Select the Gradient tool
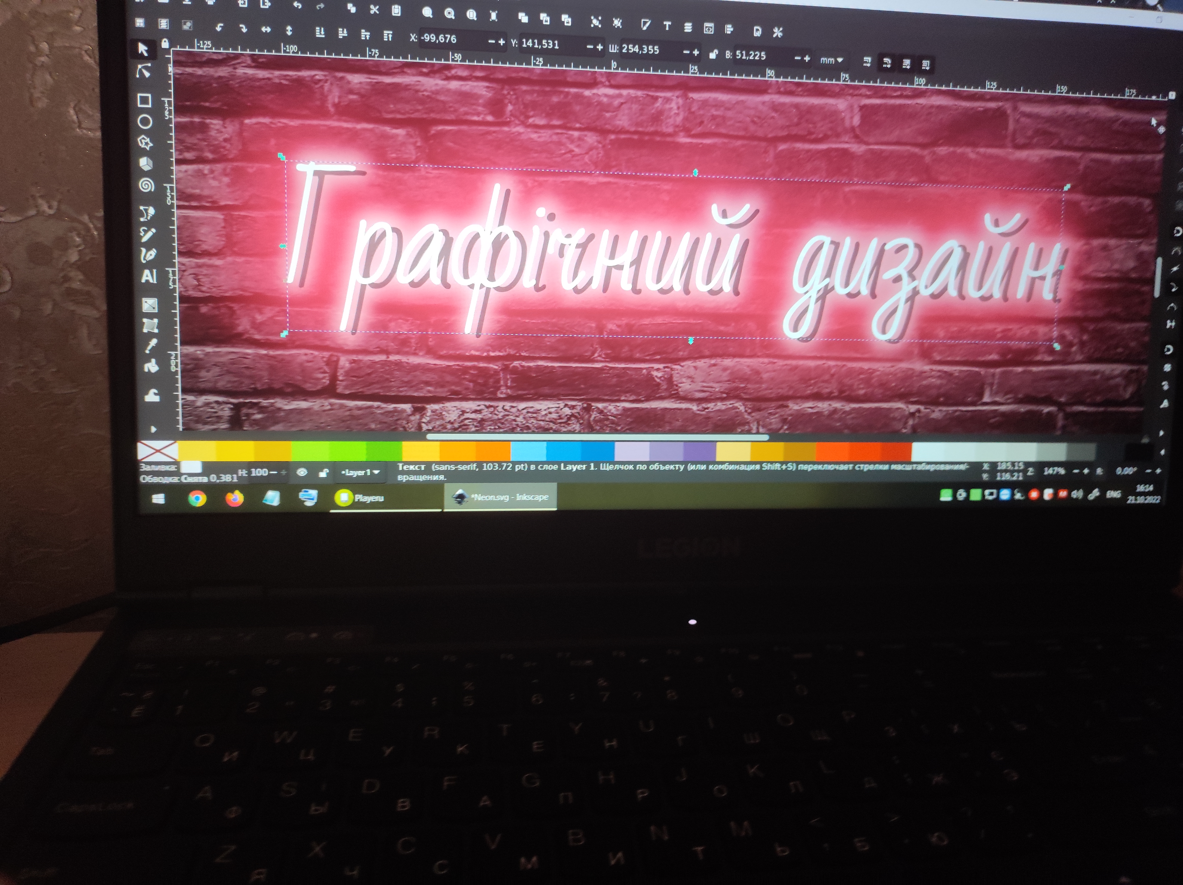 pos(149,305)
